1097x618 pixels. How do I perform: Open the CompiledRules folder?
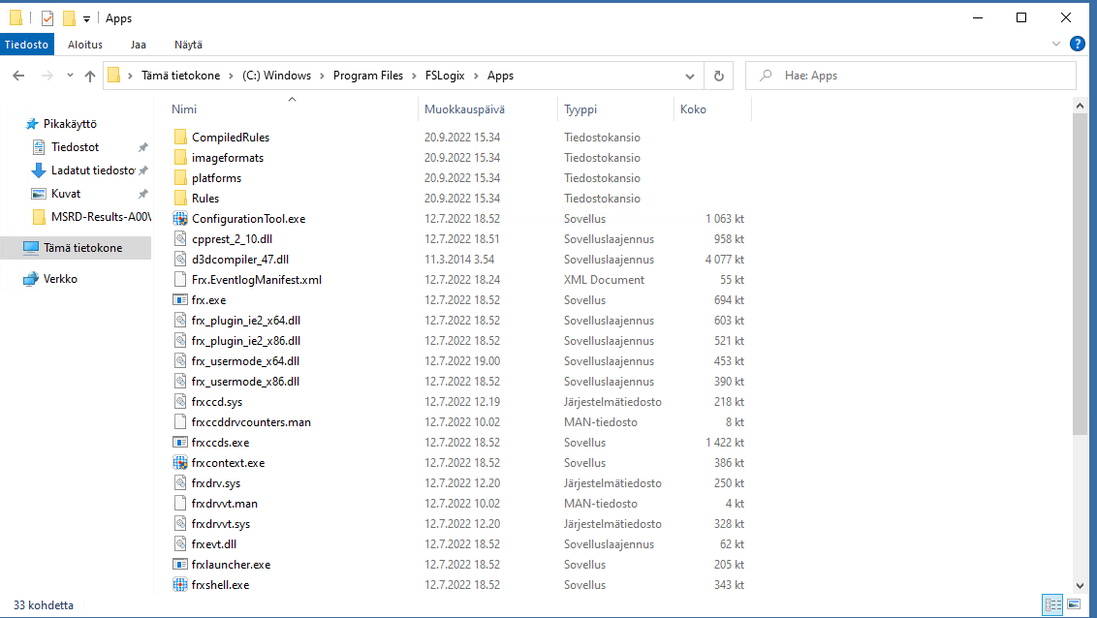233,137
